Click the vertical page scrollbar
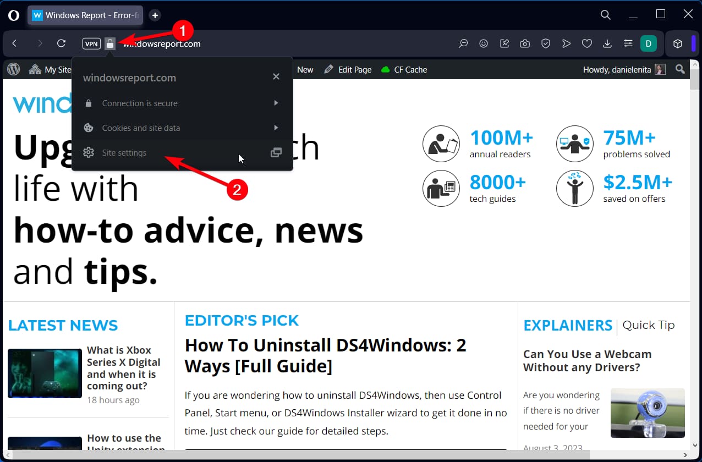The image size is (702, 462). coord(696,265)
